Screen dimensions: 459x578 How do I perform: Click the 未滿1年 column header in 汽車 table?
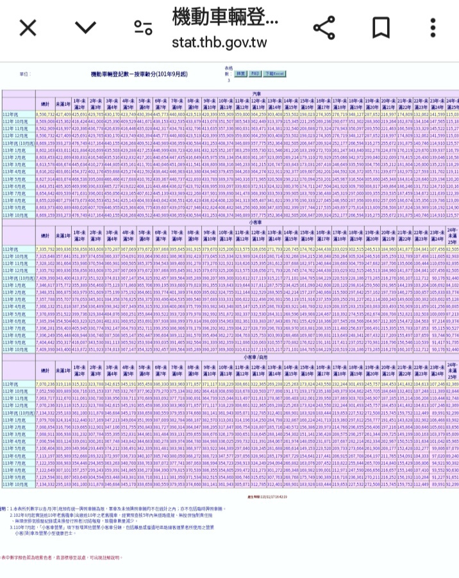click(63, 104)
